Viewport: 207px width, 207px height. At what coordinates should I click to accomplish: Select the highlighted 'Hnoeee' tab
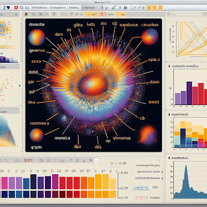tap(90, 8)
